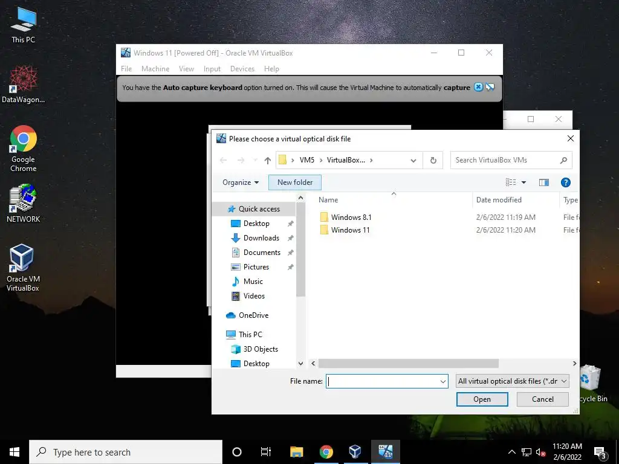The height and width of the screenshot is (464, 619).
Task: Click the don't show message again icon
Action: click(490, 87)
